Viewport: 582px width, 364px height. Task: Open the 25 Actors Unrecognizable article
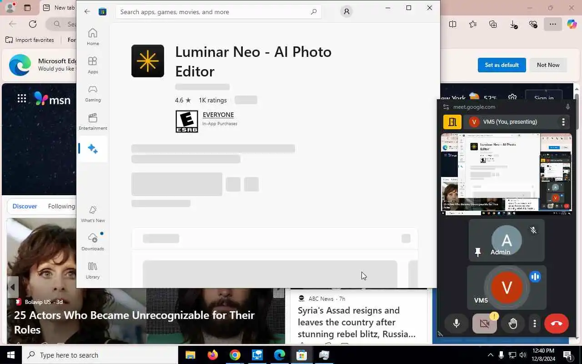coord(134,322)
